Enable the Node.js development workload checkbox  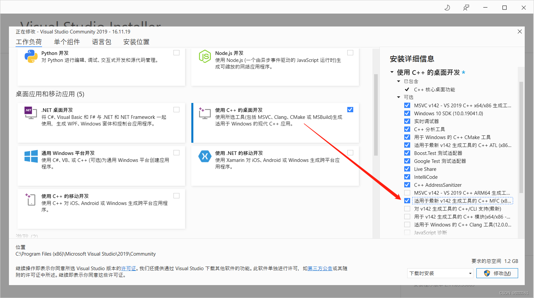pyautogui.click(x=350, y=53)
